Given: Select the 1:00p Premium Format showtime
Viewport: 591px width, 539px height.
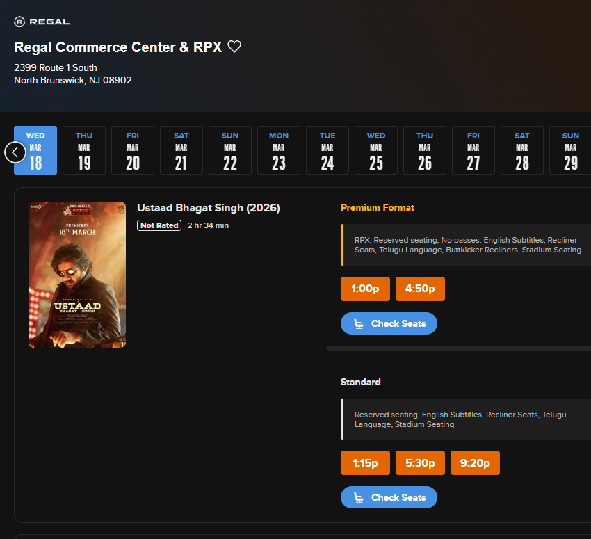Looking at the screenshot, I should click(x=365, y=289).
